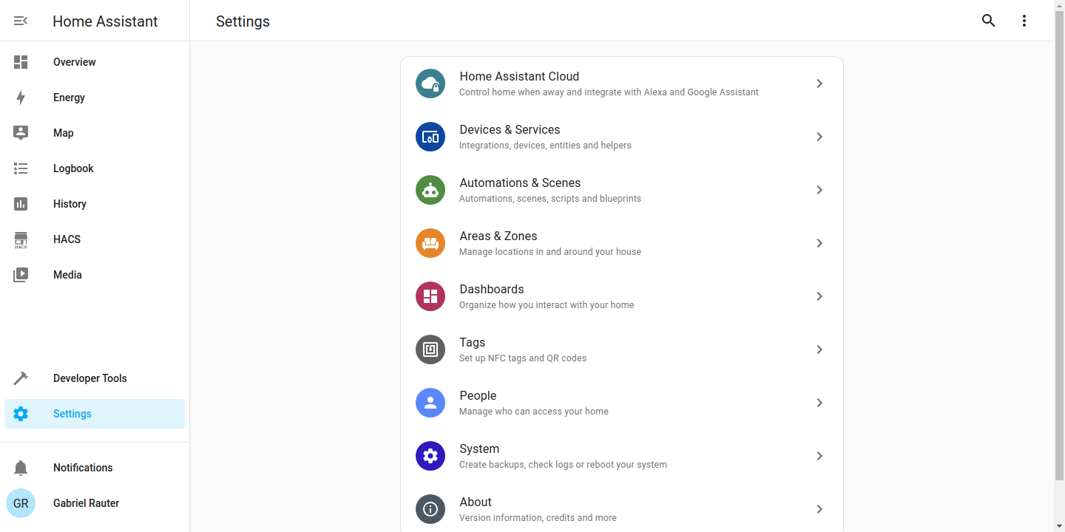1065x532 pixels.
Task: Open the HACS sidebar label
Action: pos(67,239)
